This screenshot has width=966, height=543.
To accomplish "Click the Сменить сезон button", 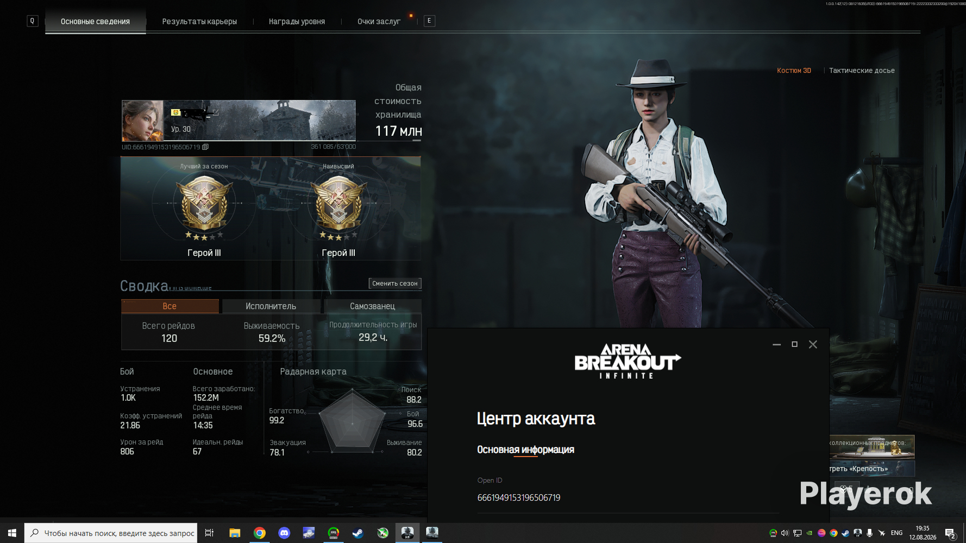I will [395, 283].
